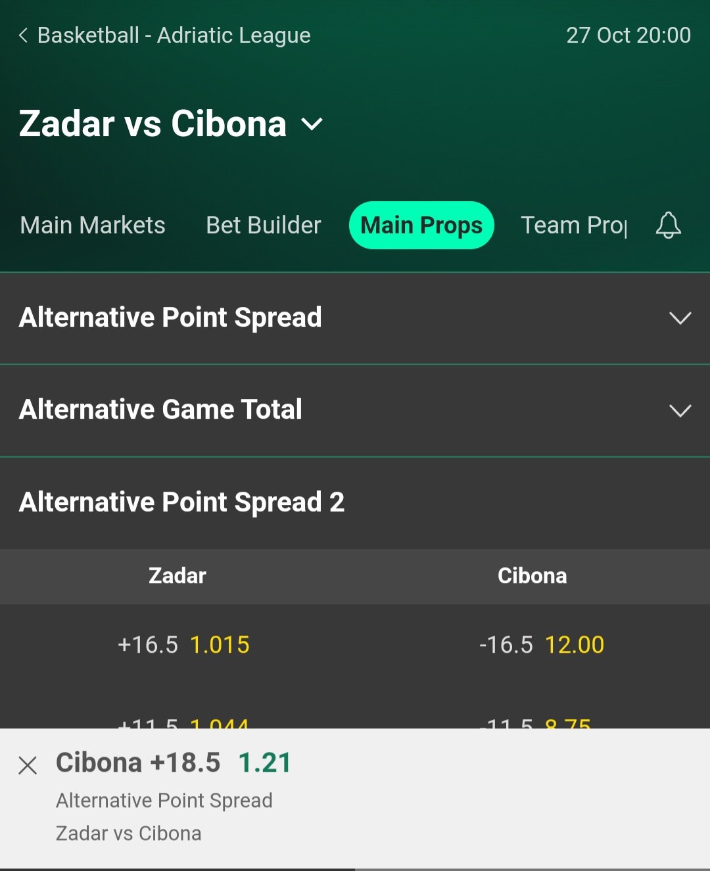Go back via Basketball - Adriatic League link
Image resolution: width=710 pixels, height=871 pixels.
coord(174,35)
